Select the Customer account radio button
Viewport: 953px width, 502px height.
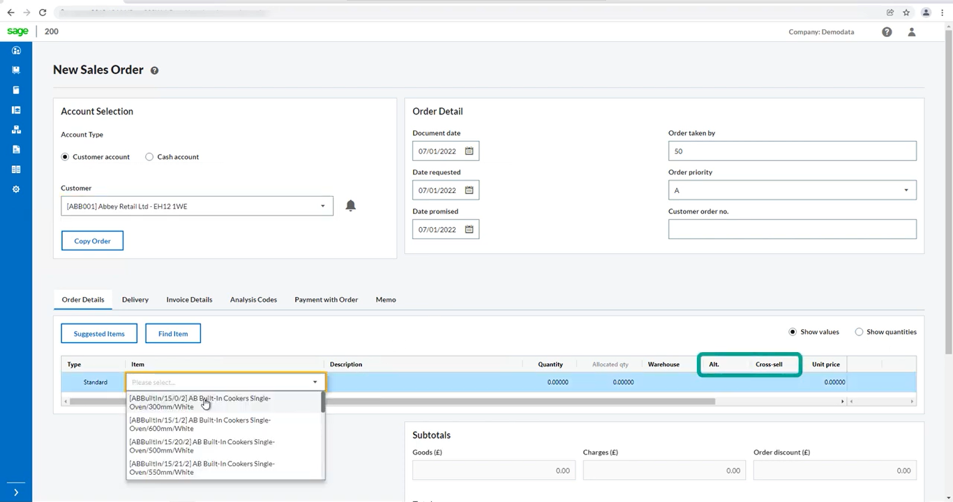click(65, 156)
